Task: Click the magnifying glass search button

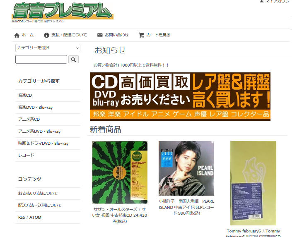Action: coord(73,60)
